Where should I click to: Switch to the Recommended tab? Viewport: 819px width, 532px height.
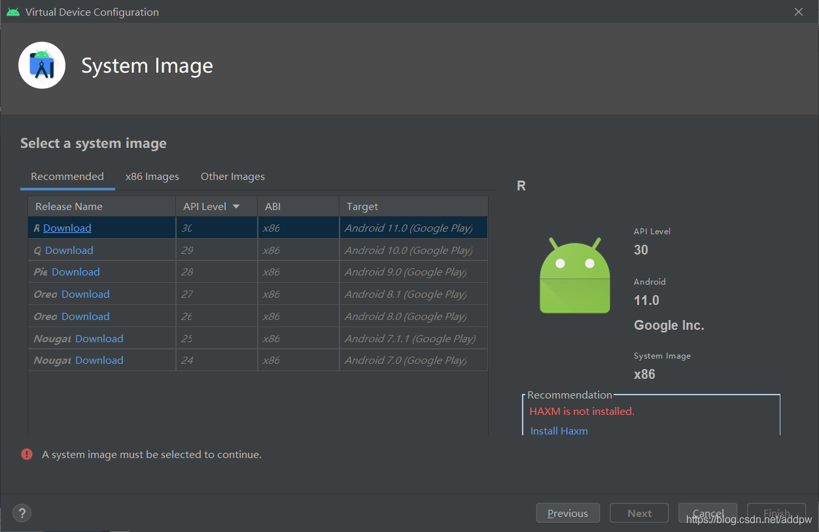67,177
